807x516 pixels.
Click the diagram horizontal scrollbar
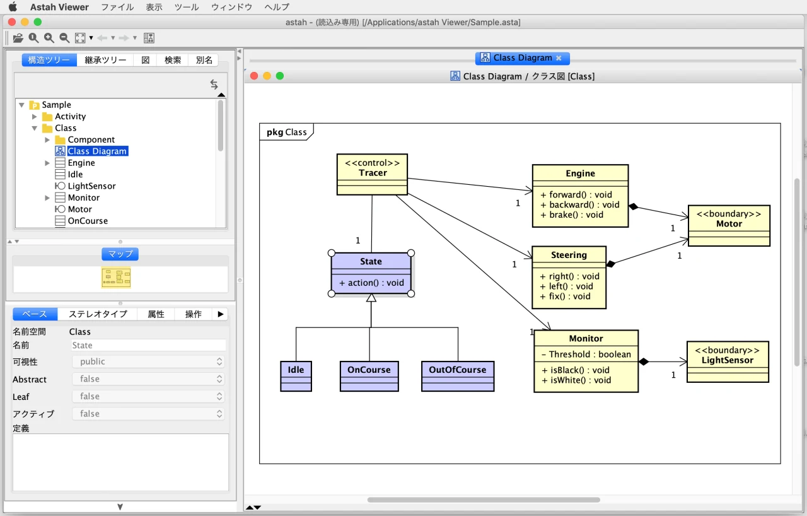484,500
